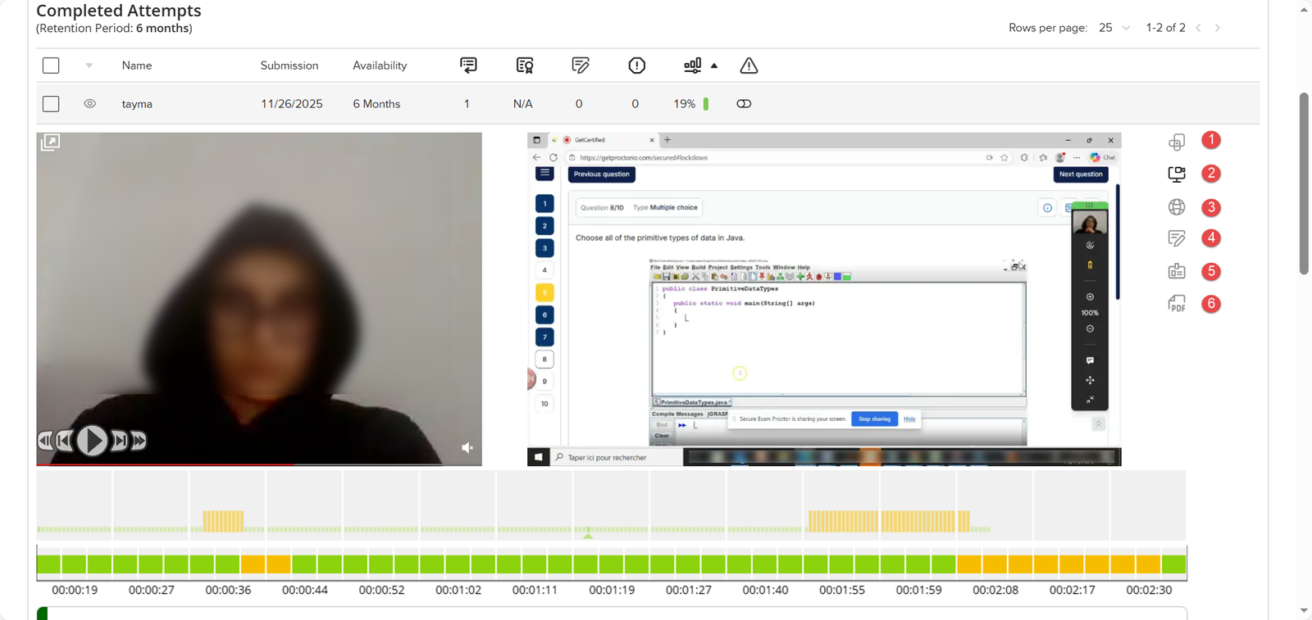Sort by the Availability column header
Image resolution: width=1312 pixels, height=620 pixels.
coord(380,66)
